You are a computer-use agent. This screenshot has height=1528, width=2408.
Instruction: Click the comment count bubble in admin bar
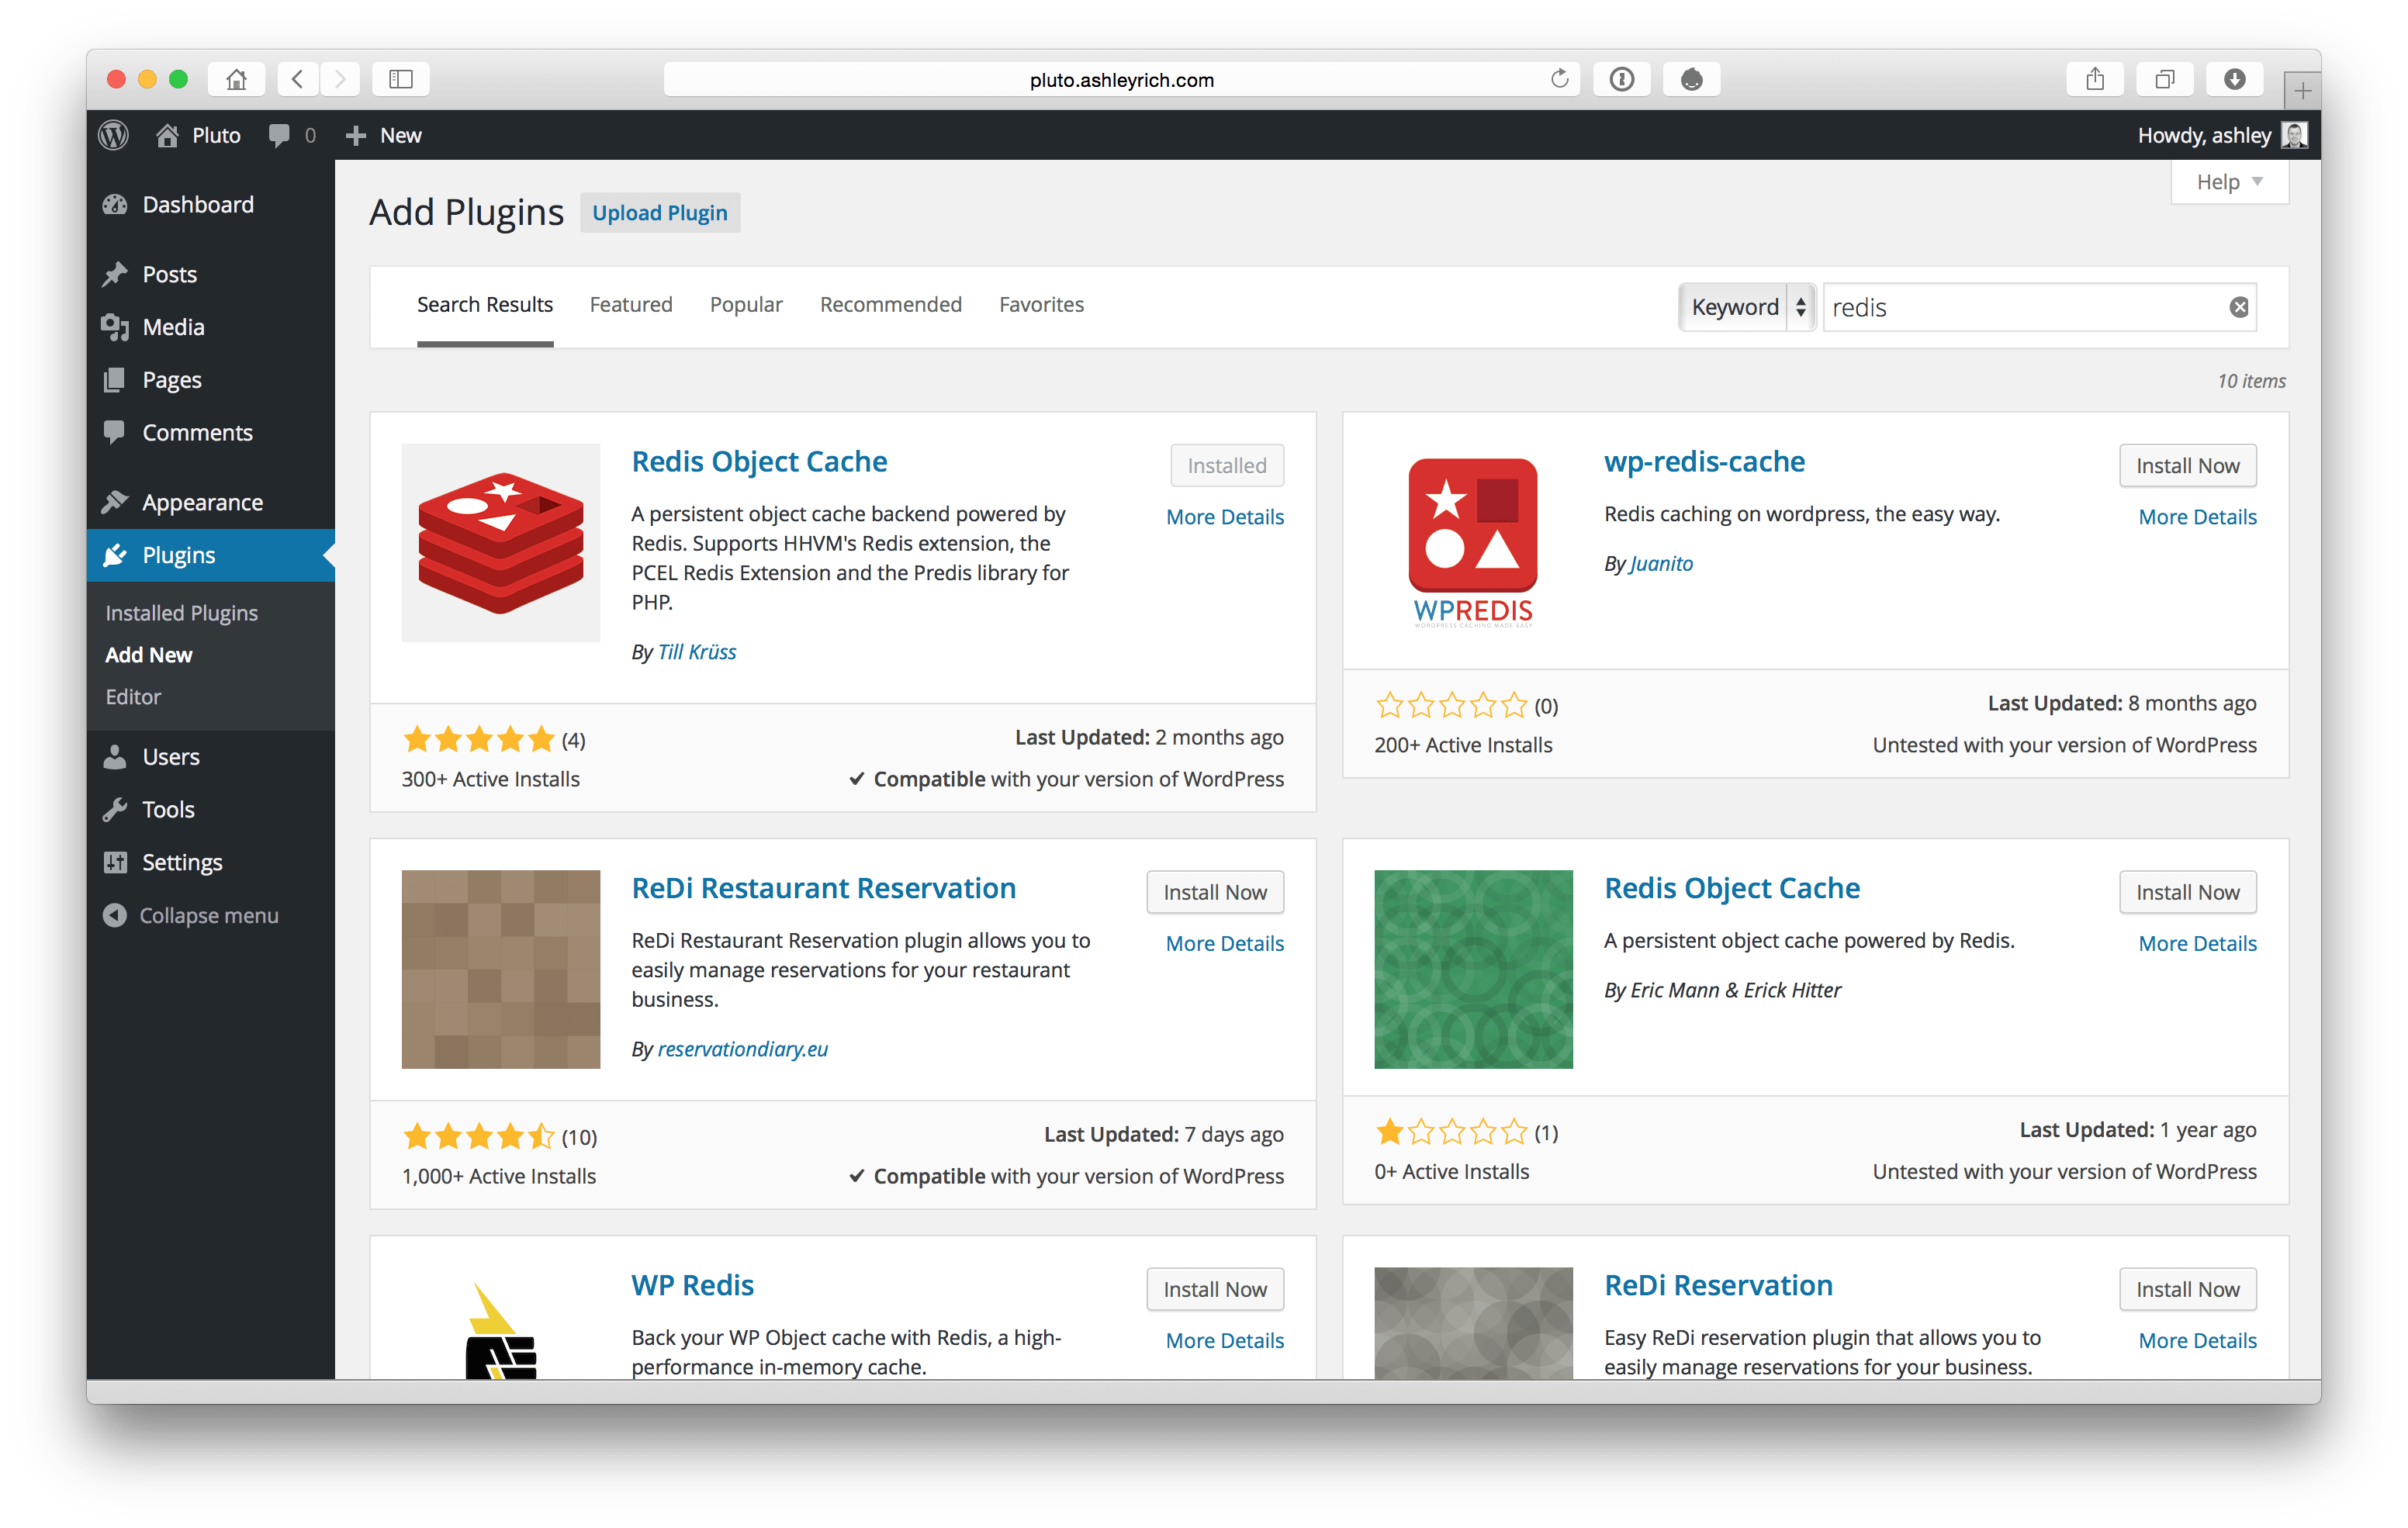pos(290,135)
